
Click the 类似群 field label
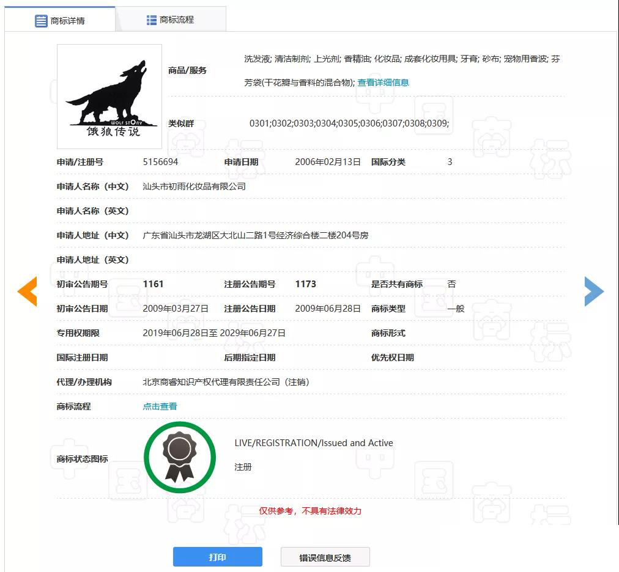pos(181,123)
